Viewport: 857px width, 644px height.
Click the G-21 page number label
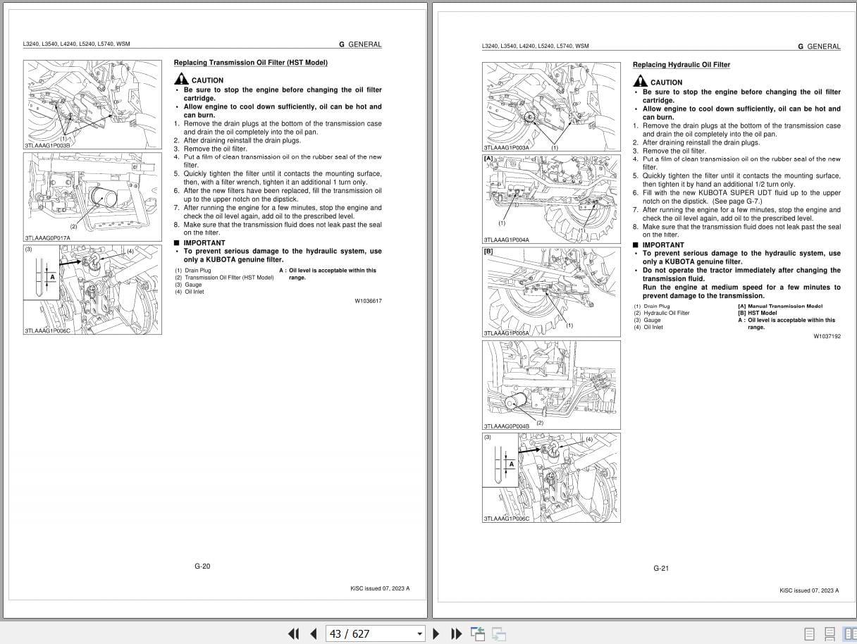[x=660, y=566]
